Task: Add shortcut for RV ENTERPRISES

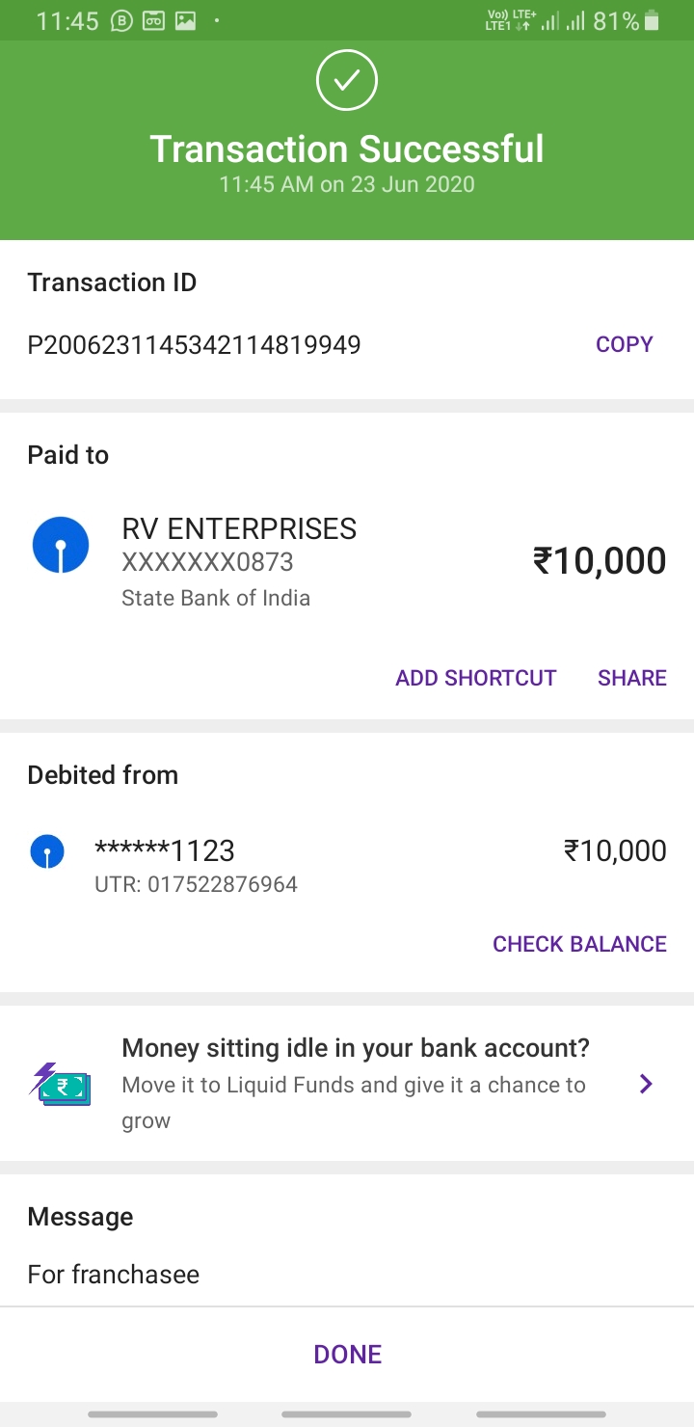Action: tap(475, 678)
